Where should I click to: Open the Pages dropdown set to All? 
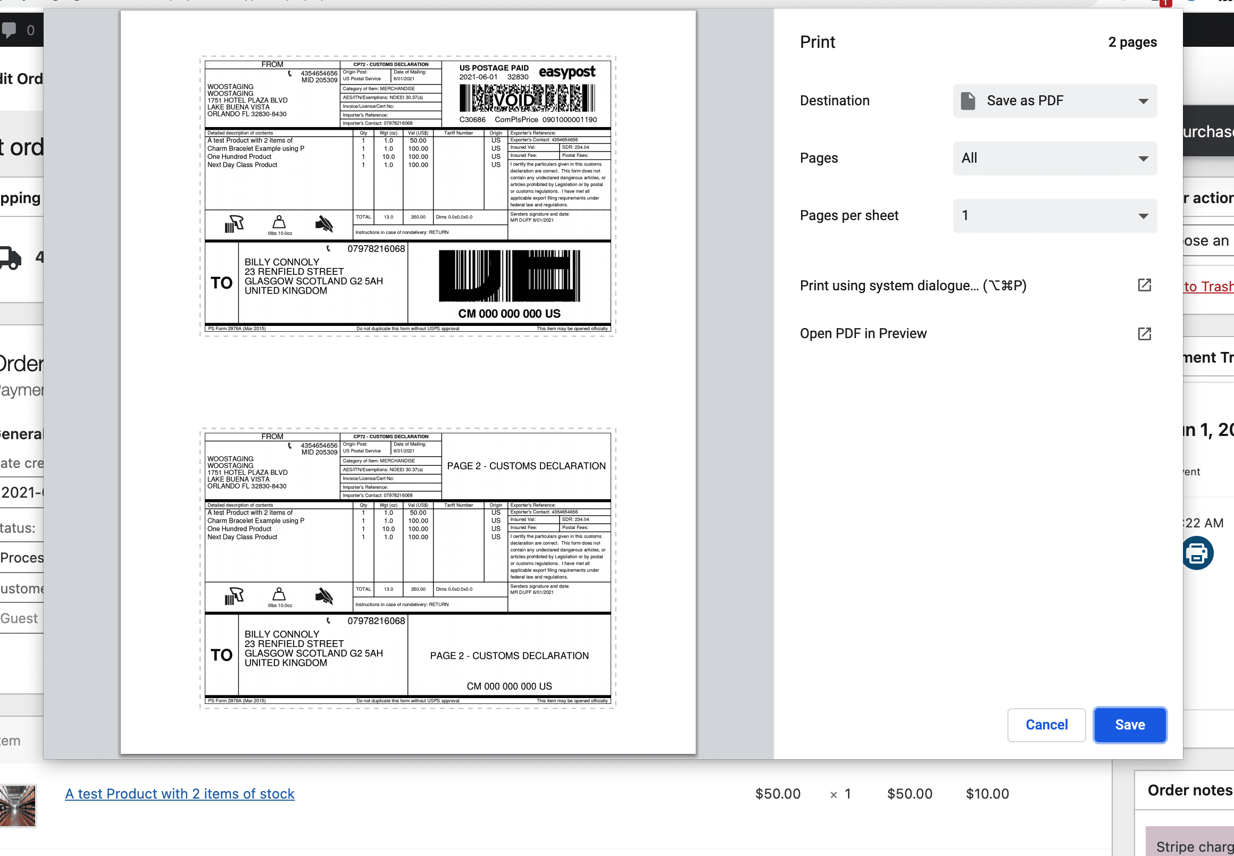(x=1054, y=158)
